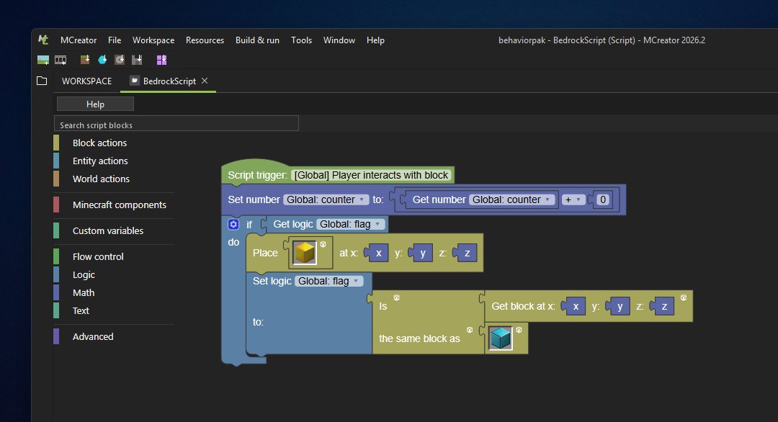The height and width of the screenshot is (422, 778).
Task: Click the 'Place' block label
Action: coord(265,253)
